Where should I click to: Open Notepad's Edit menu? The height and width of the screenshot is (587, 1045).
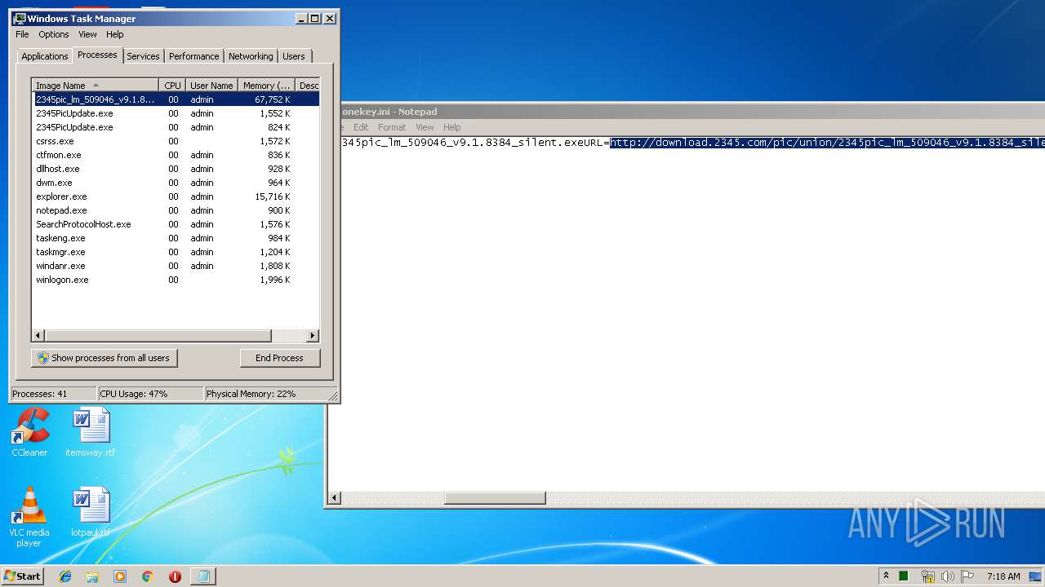pos(361,127)
